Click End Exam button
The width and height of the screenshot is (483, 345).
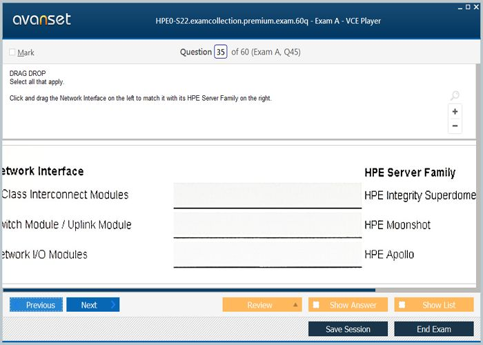[434, 329]
